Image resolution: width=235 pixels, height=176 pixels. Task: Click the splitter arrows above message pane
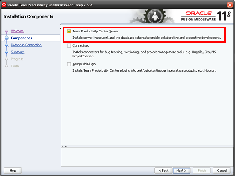click(x=64, y=147)
